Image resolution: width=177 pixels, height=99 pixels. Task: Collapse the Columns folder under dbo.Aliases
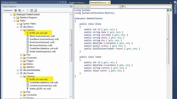pos(21,30)
